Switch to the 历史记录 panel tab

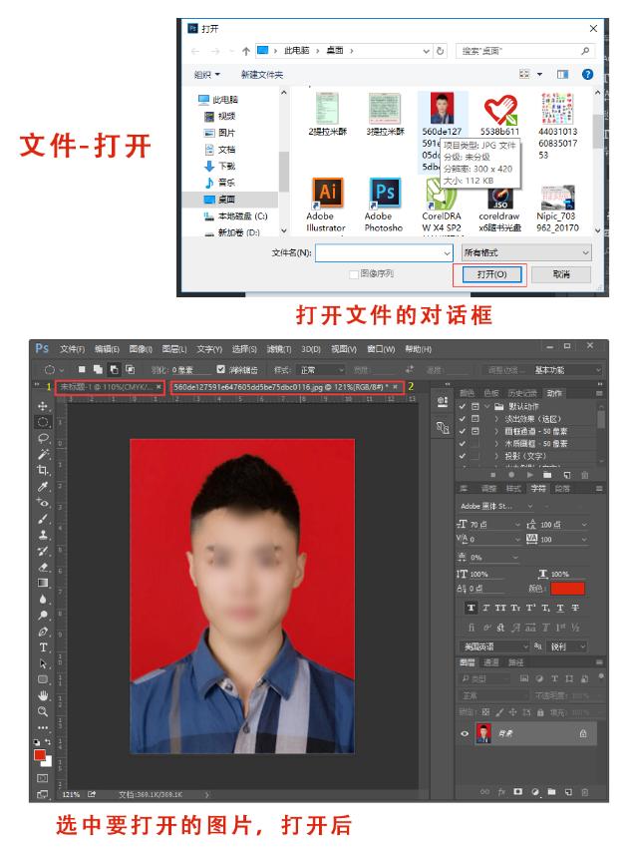[x=523, y=393]
